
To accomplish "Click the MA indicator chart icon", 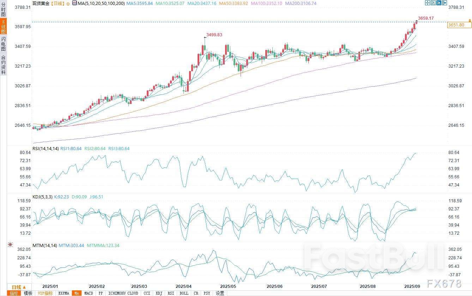I will tap(74, 3).
